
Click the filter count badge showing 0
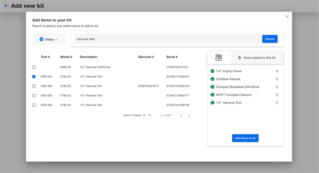[x=41, y=39]
